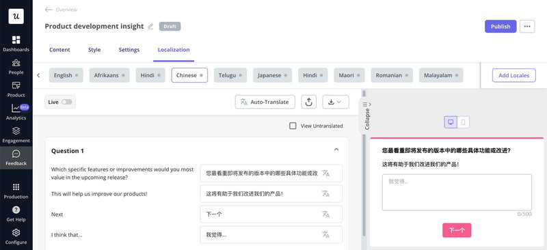
Task: Click the Publish button
Action: pos(501,27)
